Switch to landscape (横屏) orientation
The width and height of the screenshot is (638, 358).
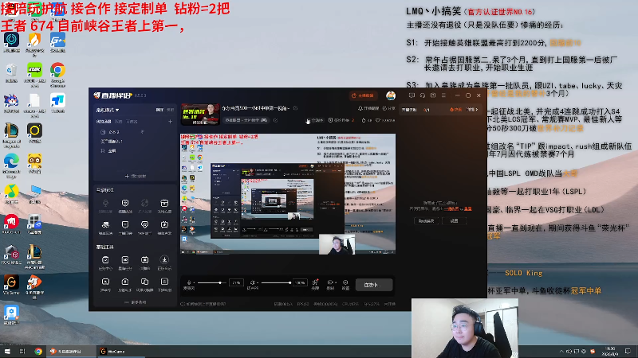click(x=160, y=110)
